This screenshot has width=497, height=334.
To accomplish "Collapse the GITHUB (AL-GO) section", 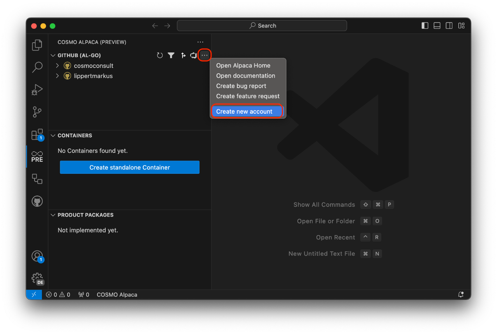I will [x=53, y=55].
